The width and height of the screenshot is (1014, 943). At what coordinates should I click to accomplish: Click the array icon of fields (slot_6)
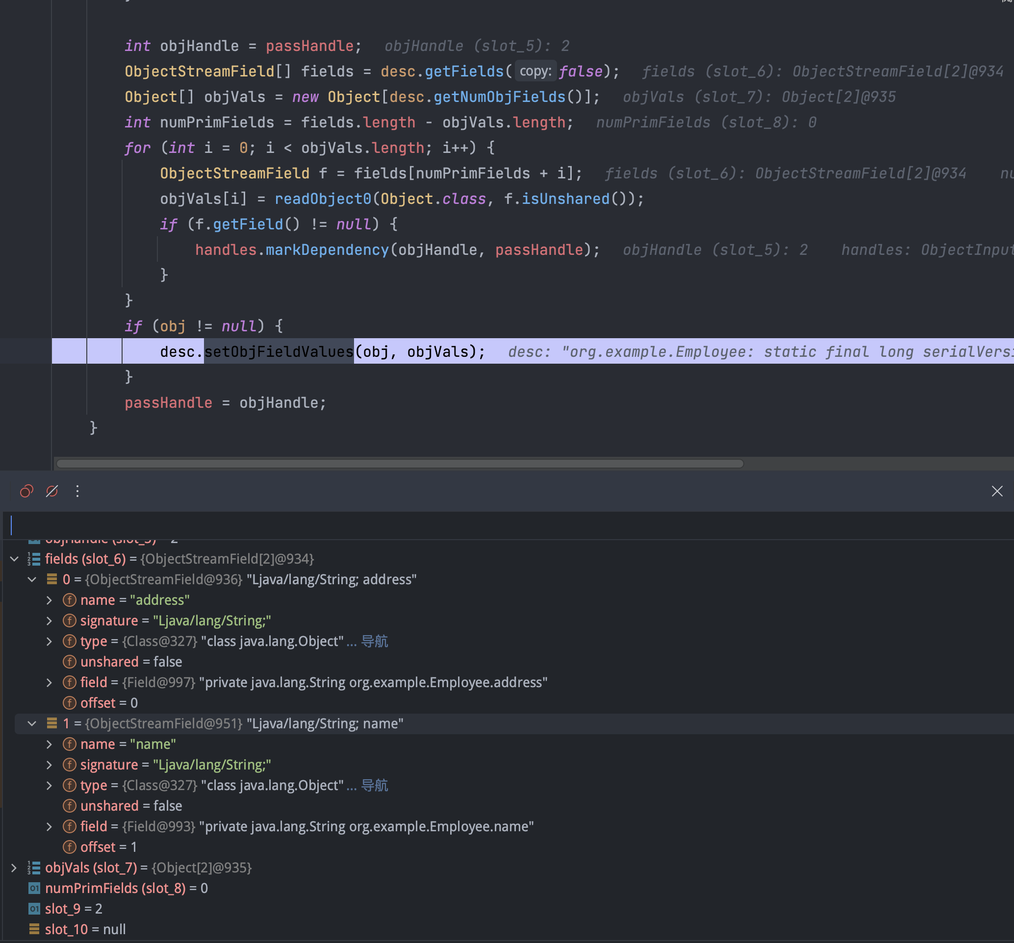(x=34, y=559)
